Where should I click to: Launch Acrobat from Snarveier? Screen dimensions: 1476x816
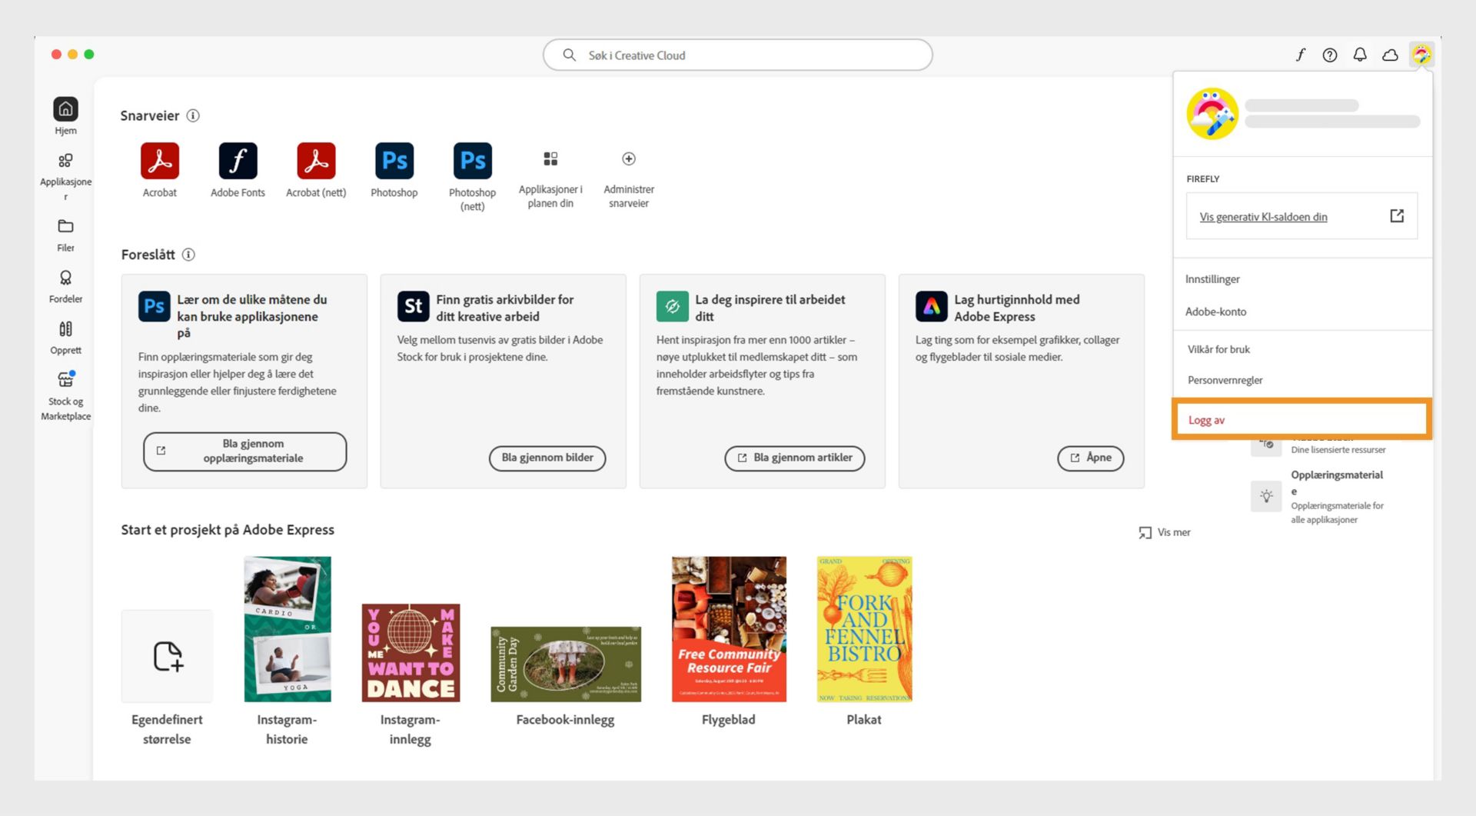160,161
